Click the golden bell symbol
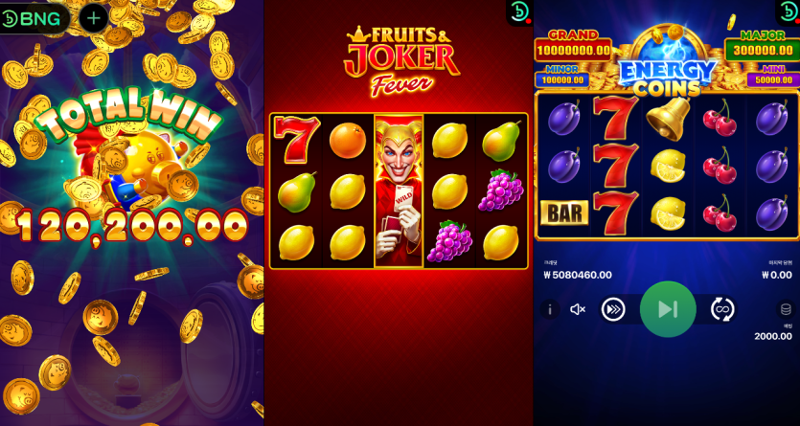The width and height of the screenshot is (800, 426). 668,119
